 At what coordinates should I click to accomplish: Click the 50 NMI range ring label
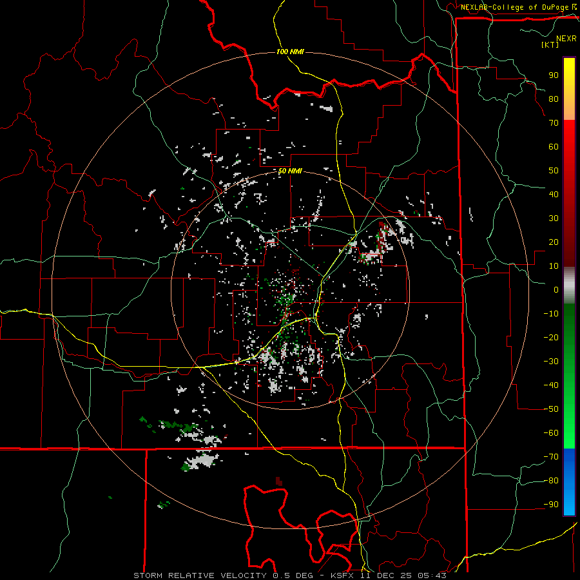click(290, 171)
